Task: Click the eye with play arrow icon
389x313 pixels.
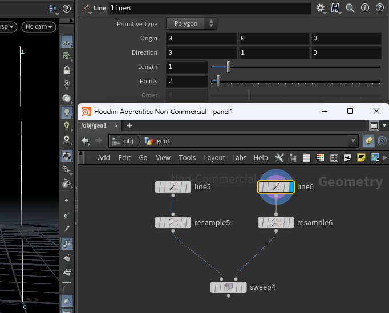Action: click(67, 184)
